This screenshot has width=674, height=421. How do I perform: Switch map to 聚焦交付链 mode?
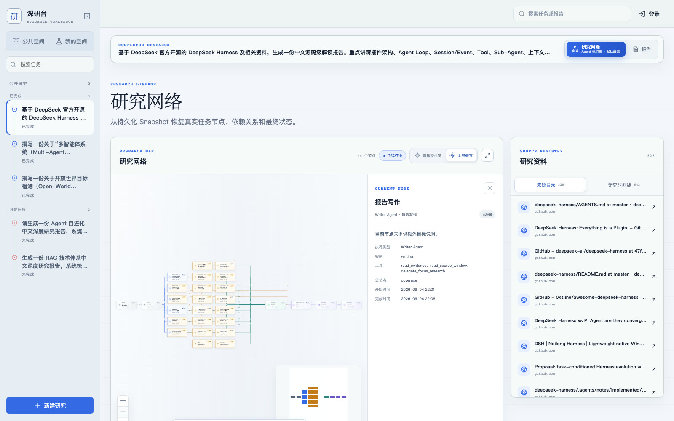(428, 155)
